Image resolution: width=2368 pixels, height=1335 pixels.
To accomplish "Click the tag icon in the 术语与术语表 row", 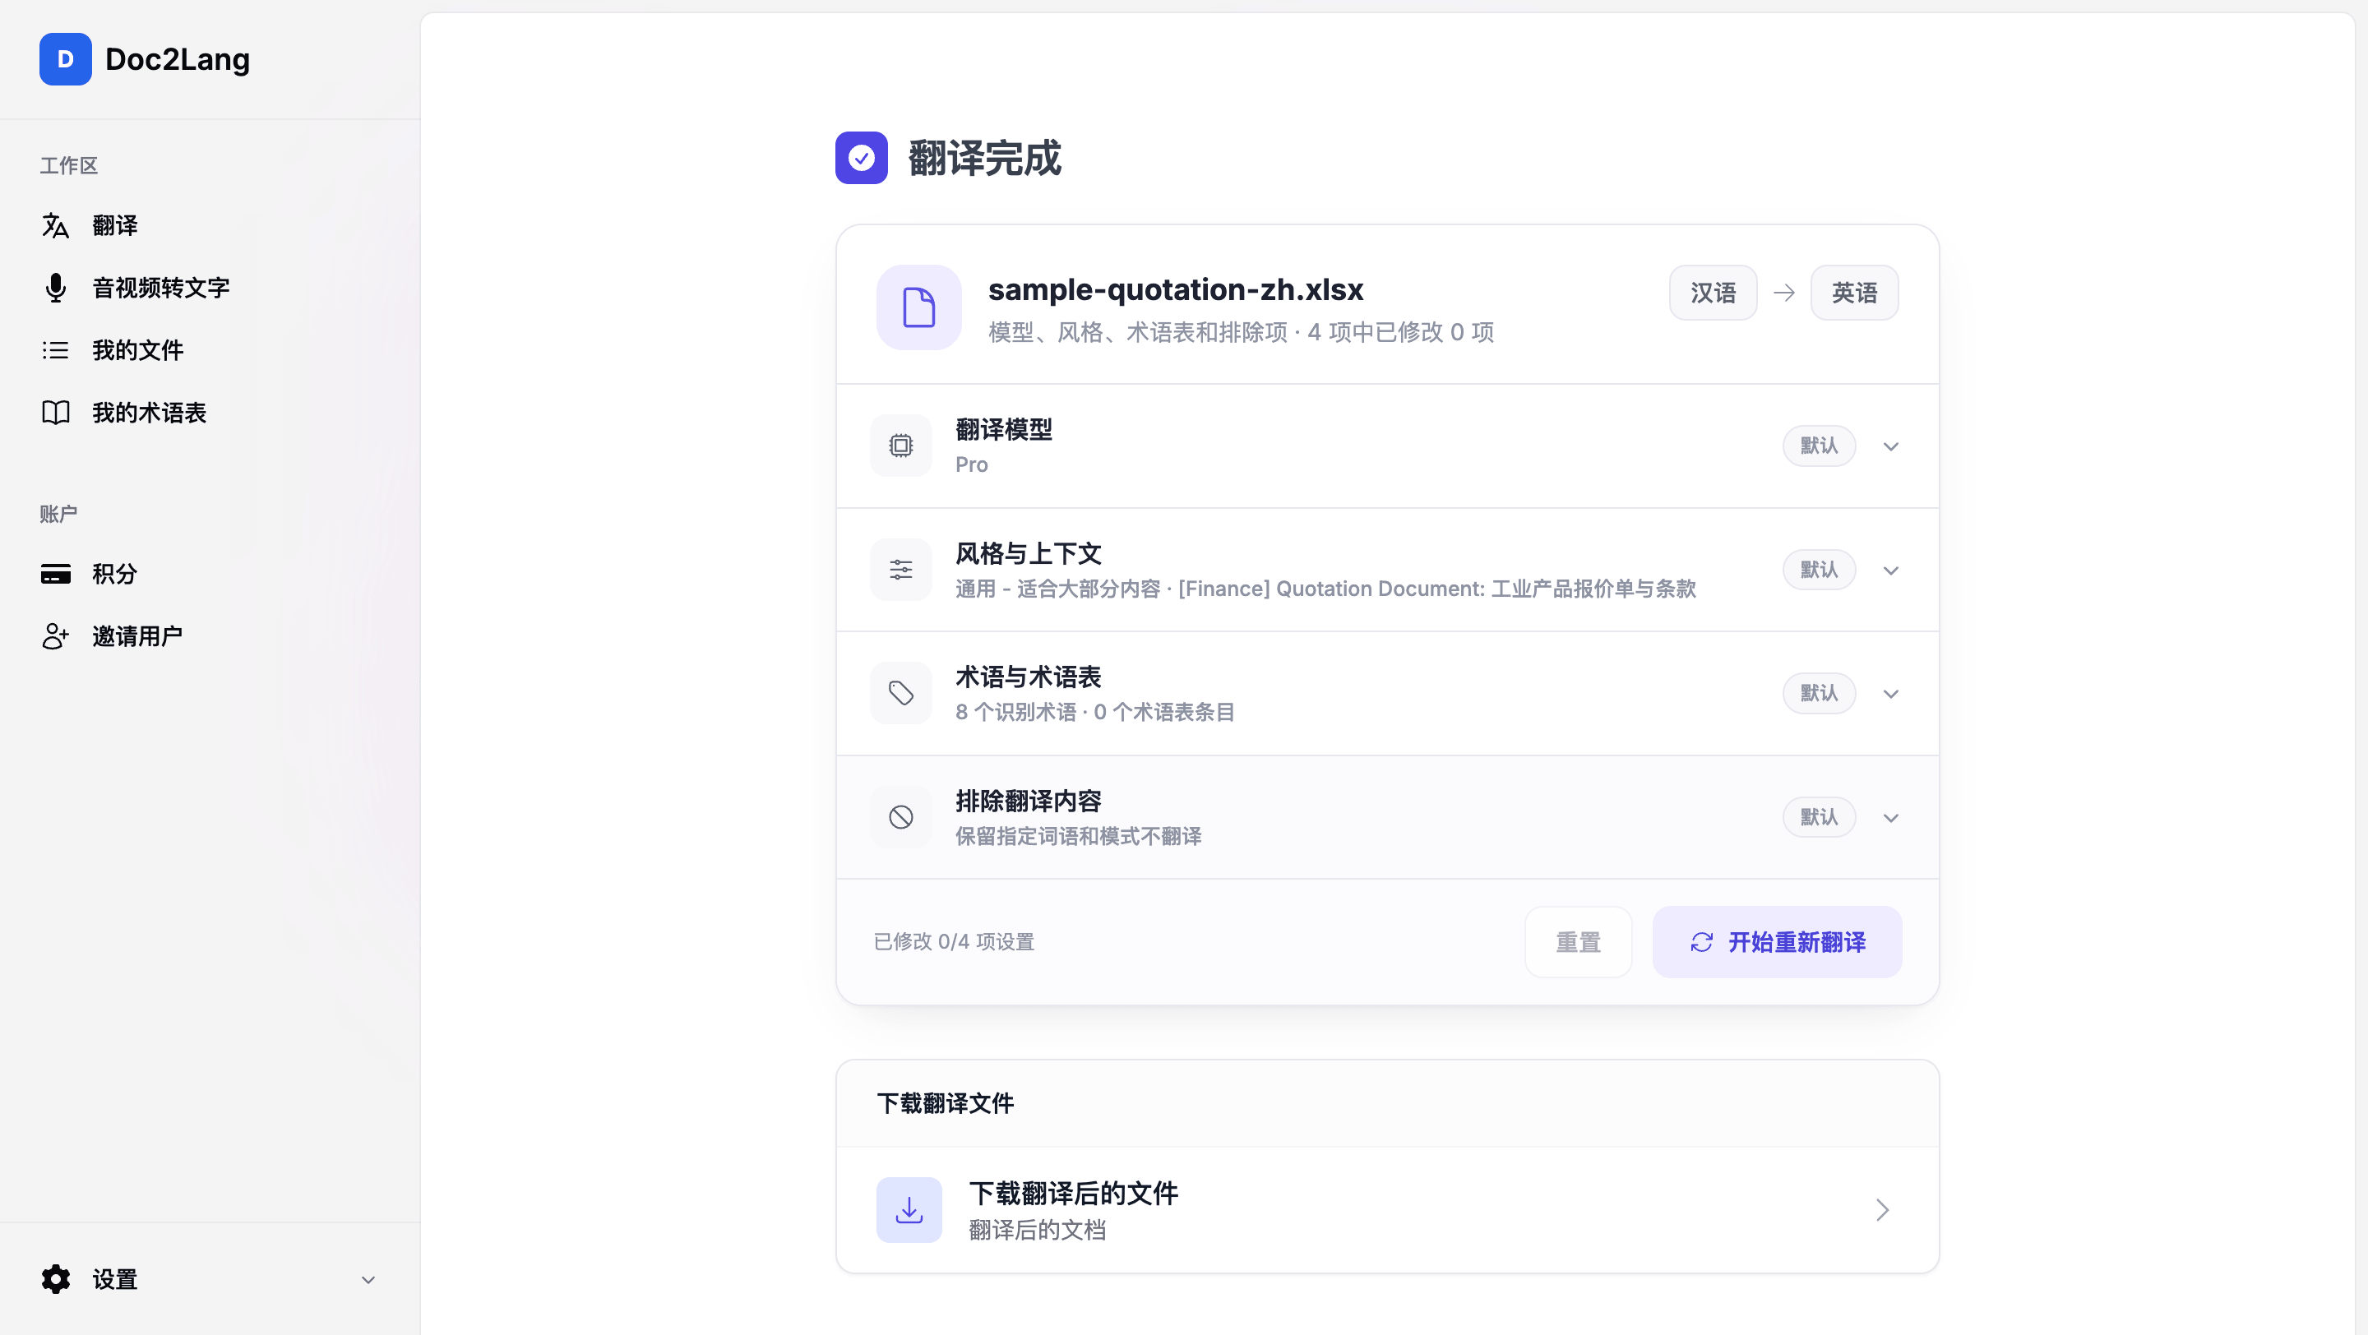I will click(901, 693).
